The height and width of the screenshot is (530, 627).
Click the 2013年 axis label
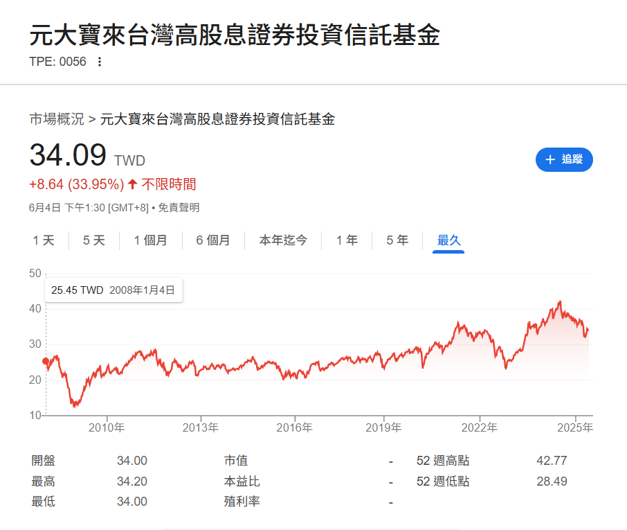[x=201, y=427]
